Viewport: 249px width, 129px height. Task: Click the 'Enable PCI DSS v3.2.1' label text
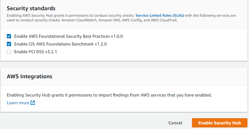(x=35, y=52)
